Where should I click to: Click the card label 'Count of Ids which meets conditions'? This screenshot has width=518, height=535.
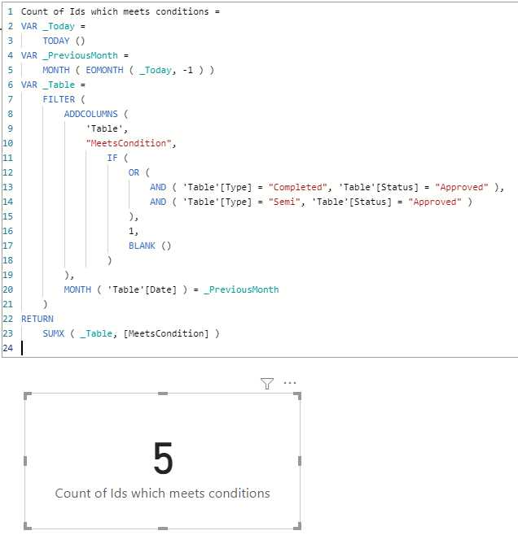(163, 494)
